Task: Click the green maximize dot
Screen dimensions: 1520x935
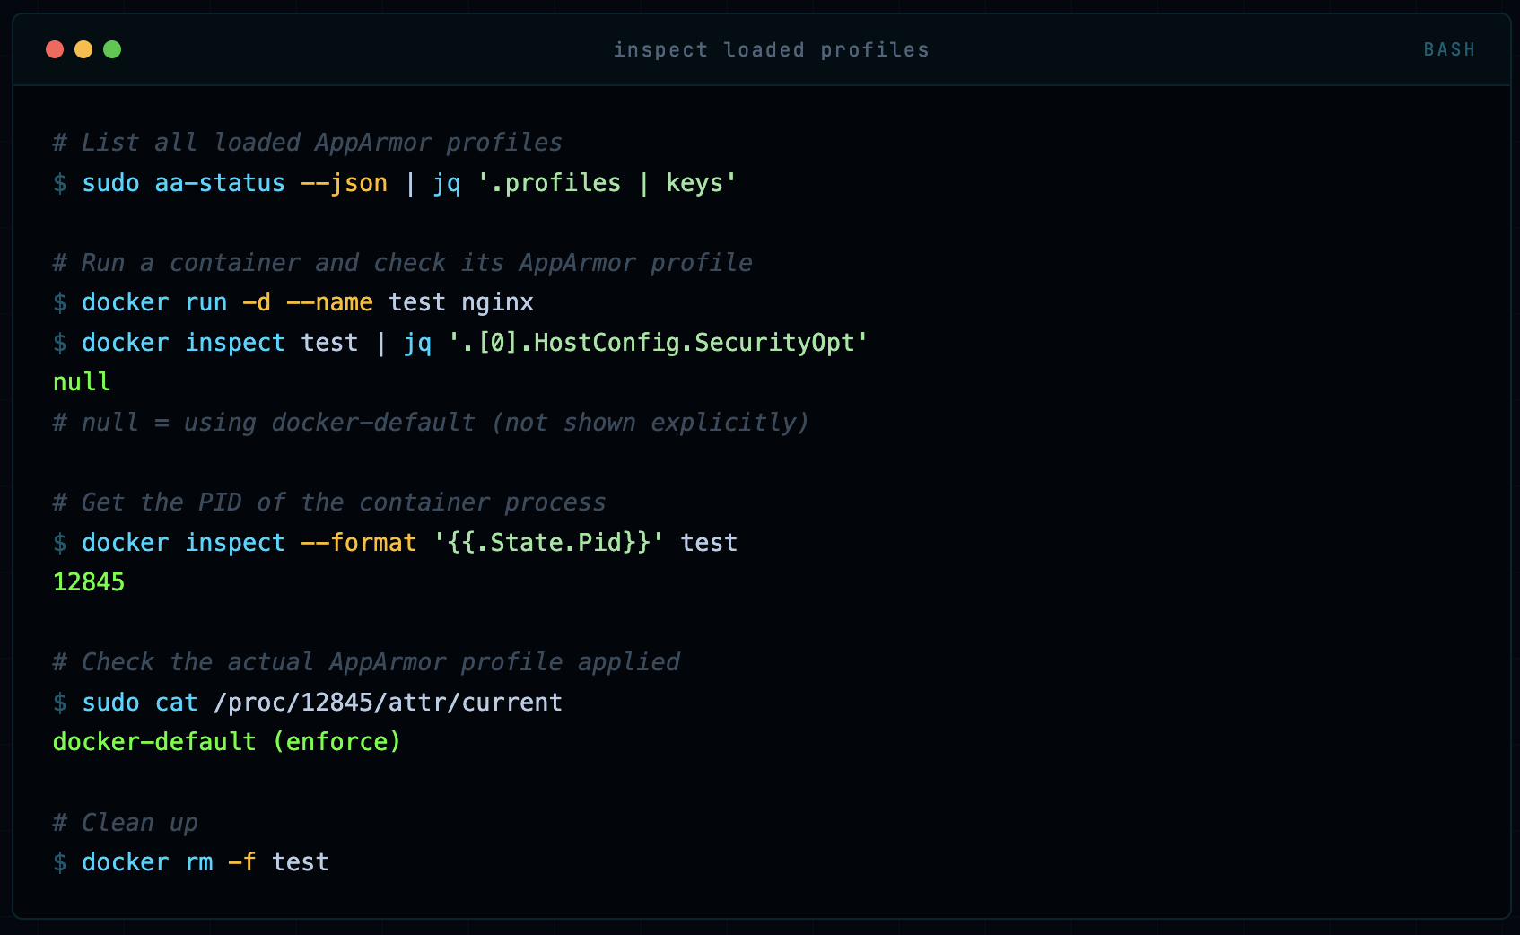Action: (x=112, y=49)
